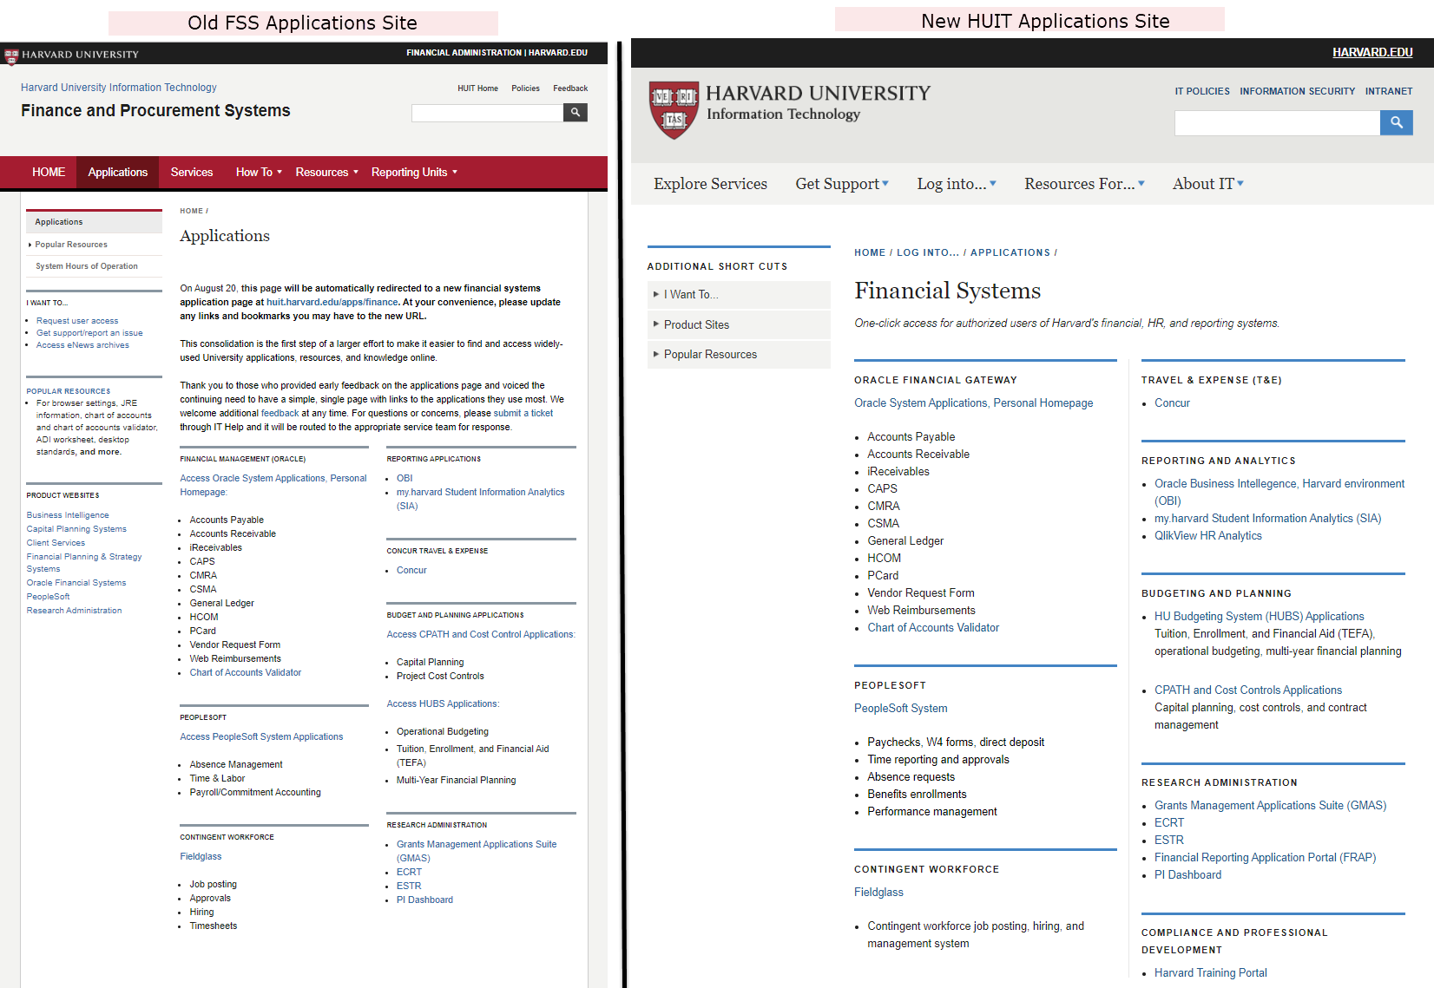Open Concur under Travel & Expense (T&E)

coord(1172,403)
